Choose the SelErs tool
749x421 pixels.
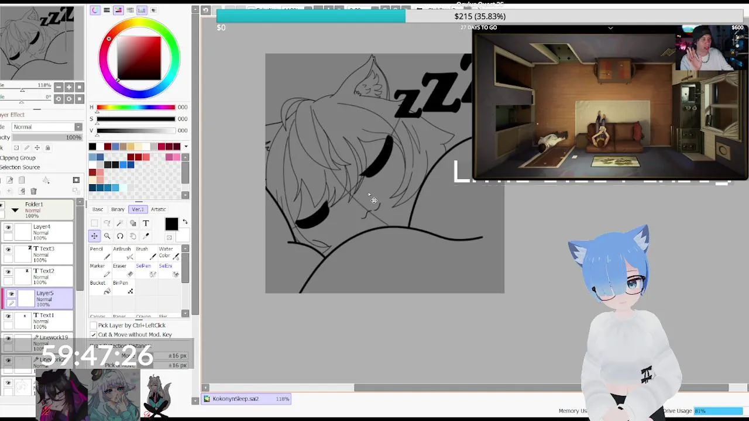168,270
